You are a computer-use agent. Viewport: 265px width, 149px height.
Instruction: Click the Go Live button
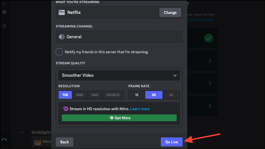[x=172, y=142]
